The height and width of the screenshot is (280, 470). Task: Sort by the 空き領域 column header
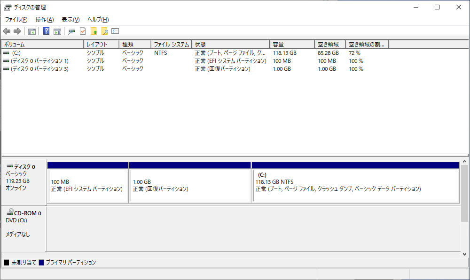point(330,44)
